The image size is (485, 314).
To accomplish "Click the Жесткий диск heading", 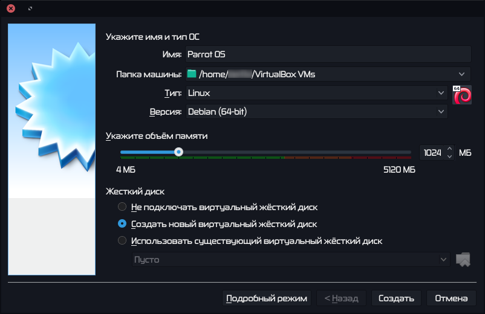I will pyautogui.click(x=135, y=191).
